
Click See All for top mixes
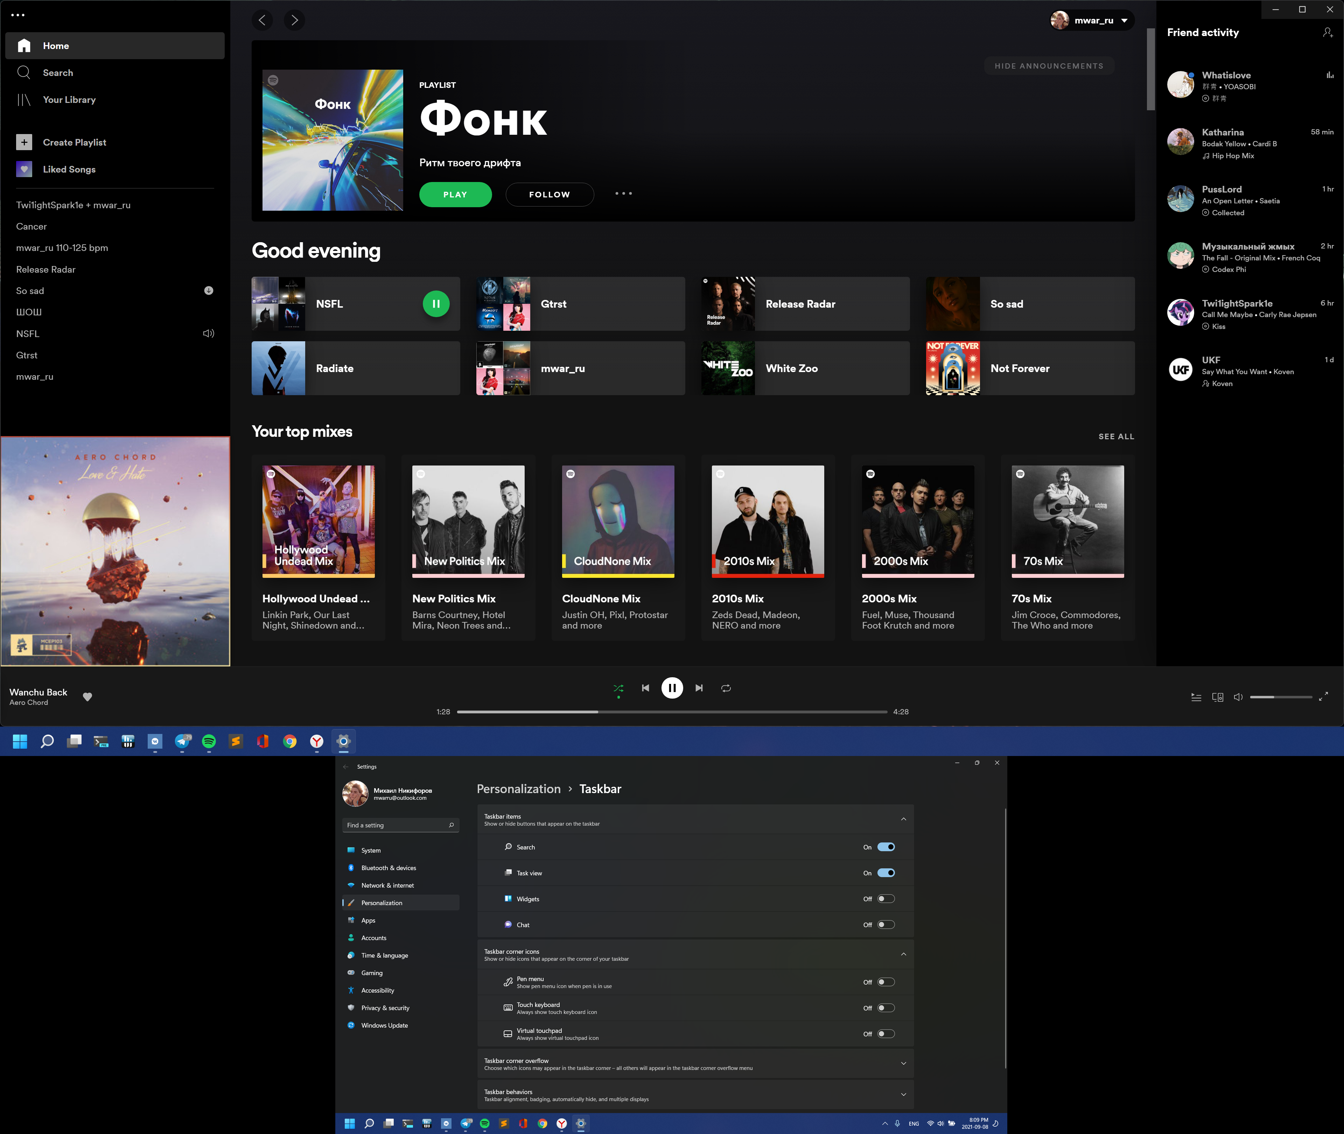[1116, 436]
